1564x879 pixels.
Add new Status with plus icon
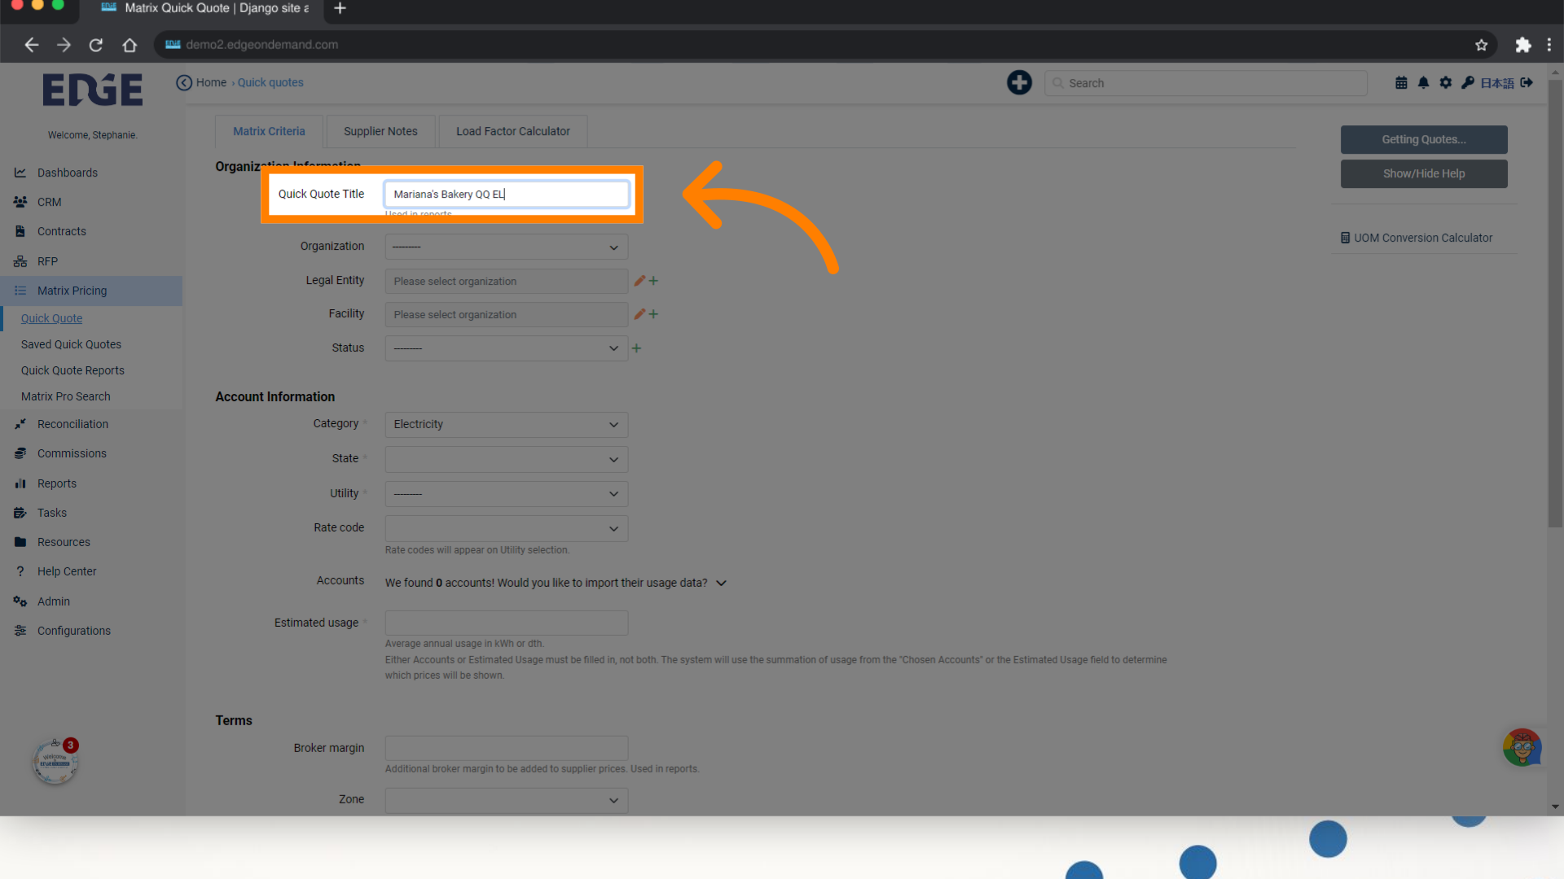[637, 348]
